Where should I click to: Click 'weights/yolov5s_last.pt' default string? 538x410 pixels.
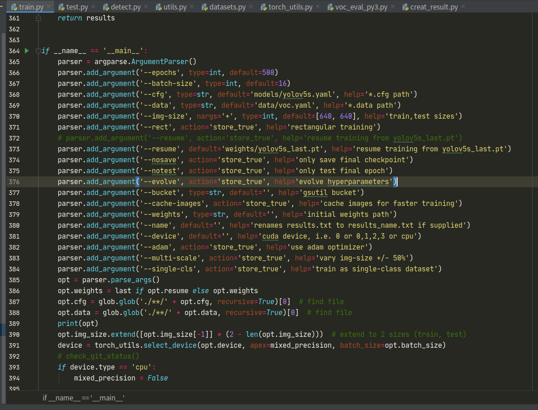[x=273, y=149]
